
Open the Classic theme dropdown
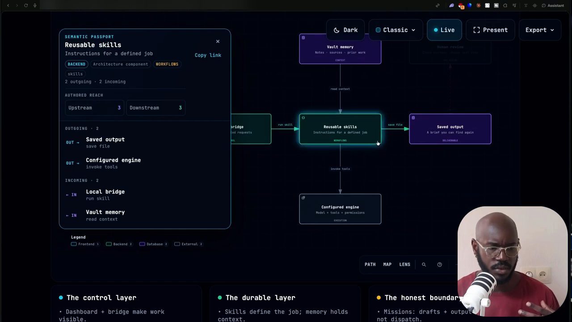[395, 30]
